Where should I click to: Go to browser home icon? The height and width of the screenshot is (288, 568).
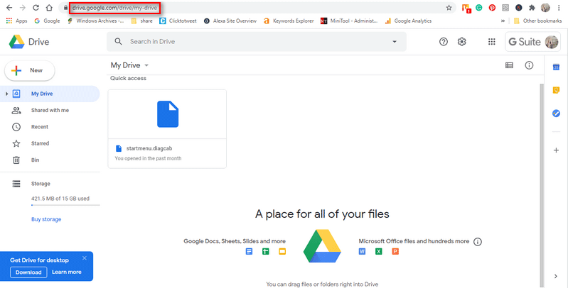49,8
